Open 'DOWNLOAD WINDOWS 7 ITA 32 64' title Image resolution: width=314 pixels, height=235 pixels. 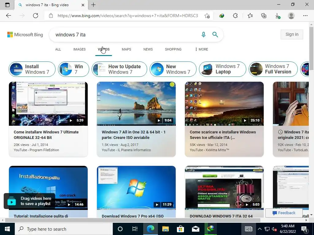[221, 216]
